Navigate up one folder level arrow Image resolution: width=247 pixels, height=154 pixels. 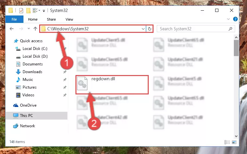[35, 29]
